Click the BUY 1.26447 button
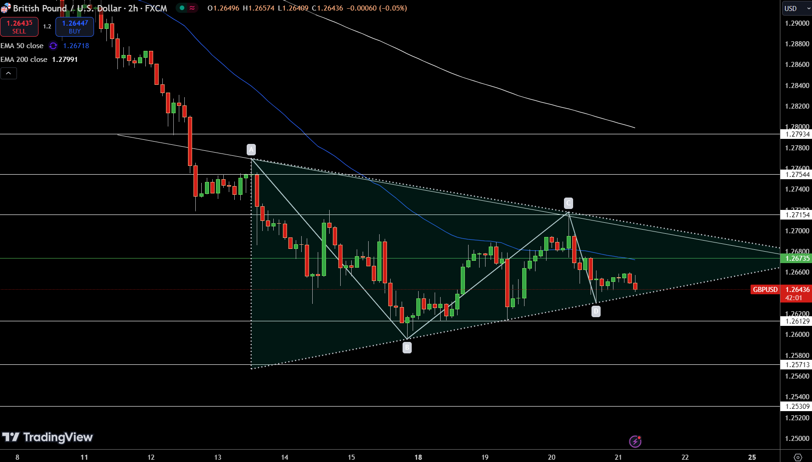 pos(75,27)
